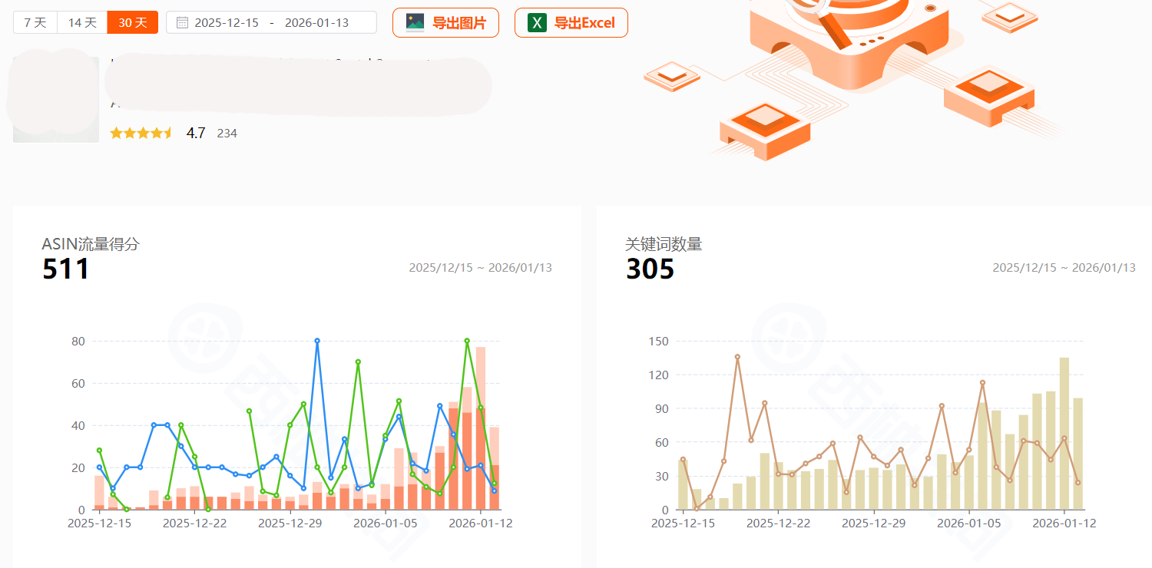
Task: Select the 30天 time range option
Action: tap(132, 23)
